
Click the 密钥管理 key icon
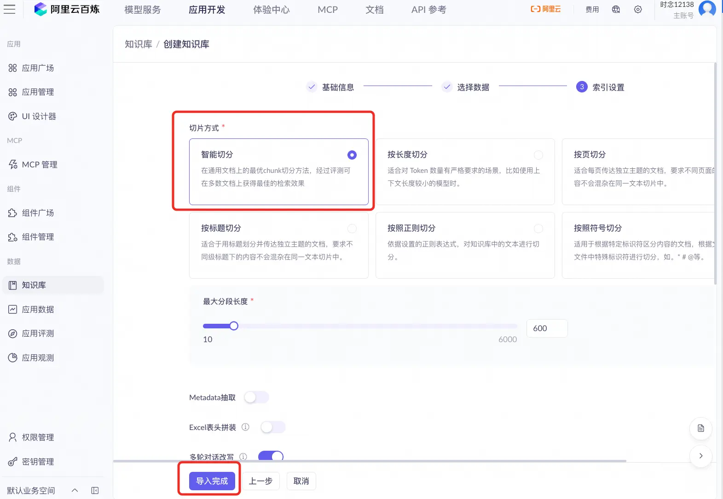click(13, 462)
